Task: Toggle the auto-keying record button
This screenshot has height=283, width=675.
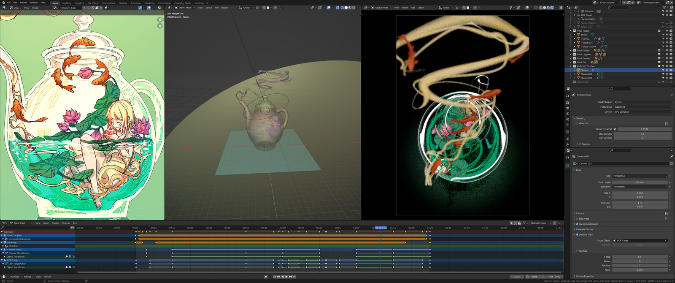Action: (x=266, y=277)
